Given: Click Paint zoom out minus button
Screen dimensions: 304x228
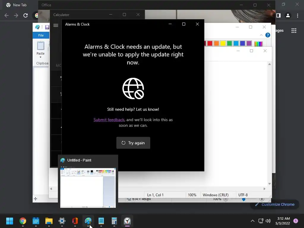Looking at the screenshot, I should (x=226, y=199).
